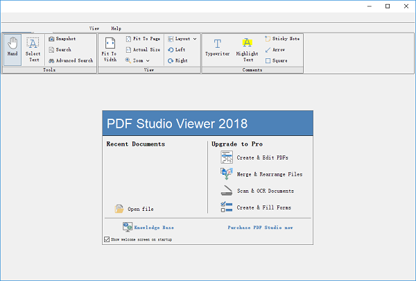The image size is (416, 281).
Task: Choose Fit To Page view
Action: pos(143,39)
